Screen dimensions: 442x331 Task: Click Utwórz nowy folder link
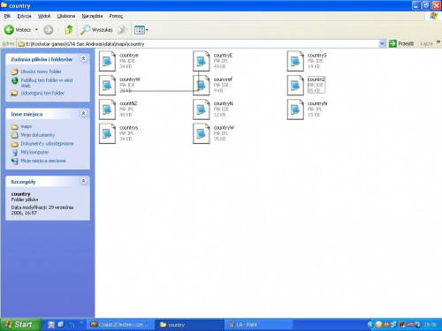[x=41, y=71]
